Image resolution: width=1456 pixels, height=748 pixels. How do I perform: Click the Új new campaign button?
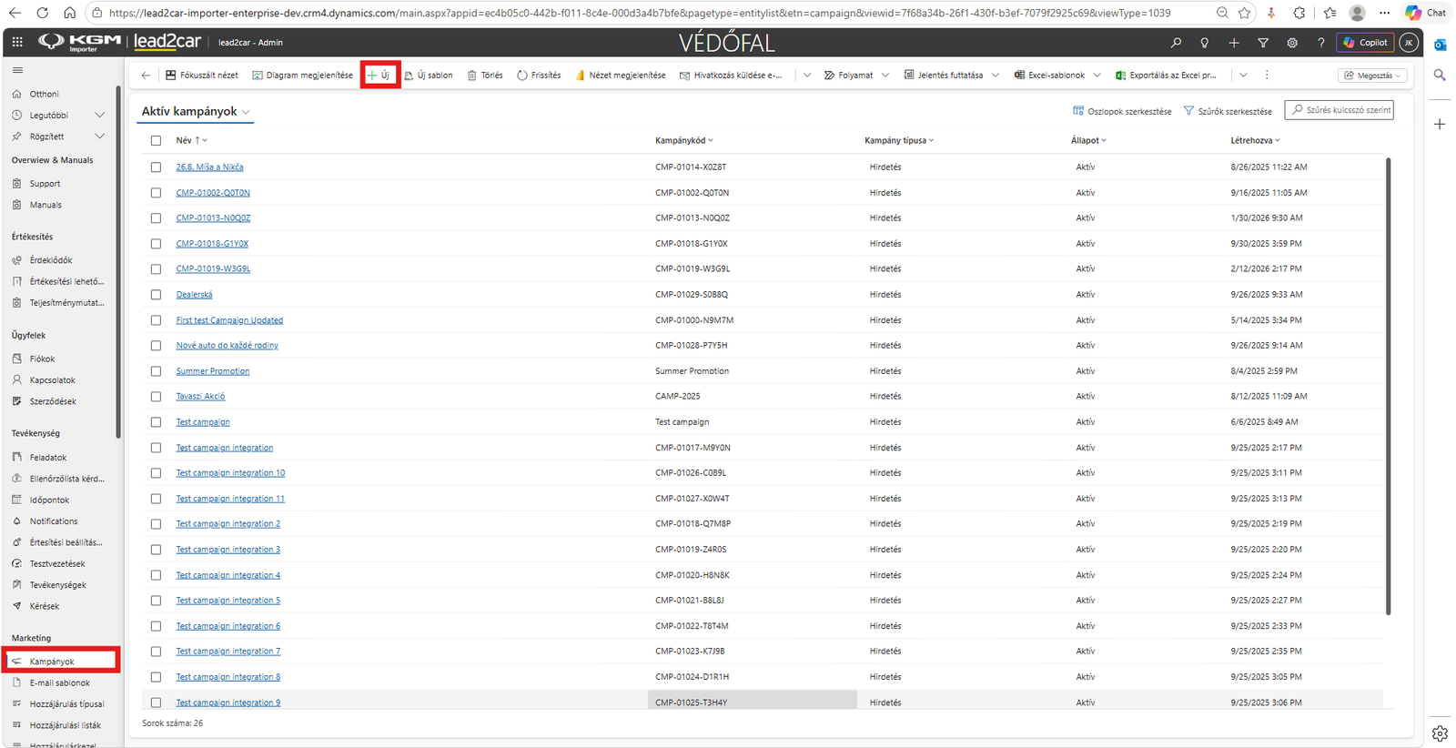pos(379,76)
